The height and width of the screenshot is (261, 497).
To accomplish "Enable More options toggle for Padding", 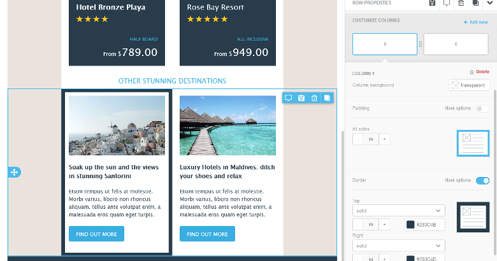I will click(483, 109).
